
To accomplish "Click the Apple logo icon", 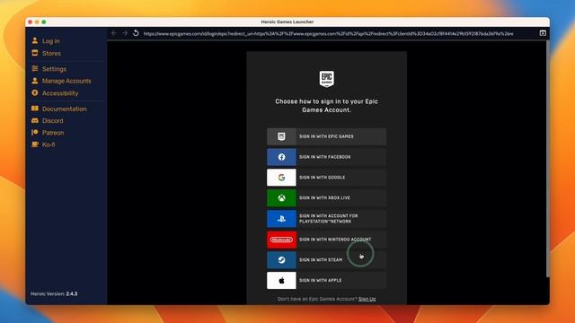I will (281, 281).
